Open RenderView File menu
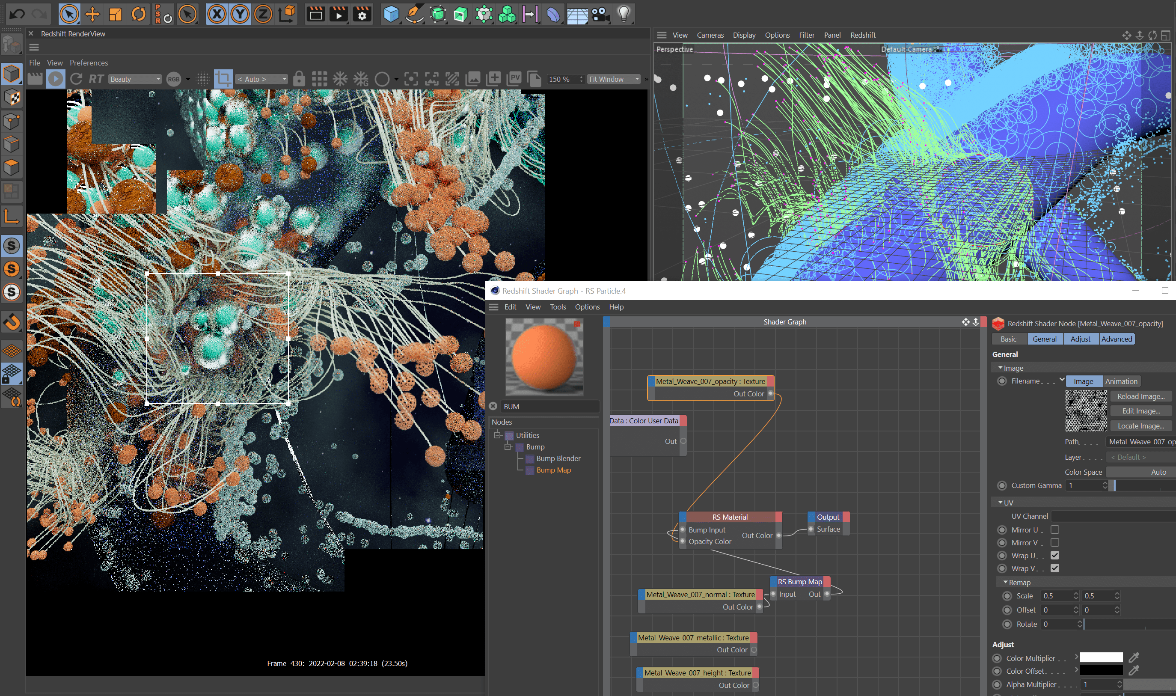This screenshot has height=696, width=1176. (35, 63)
